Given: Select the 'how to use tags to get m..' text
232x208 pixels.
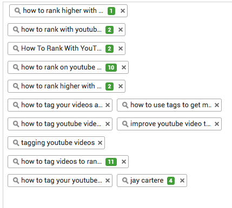Looking at the screenshot, I should point(171,105).
